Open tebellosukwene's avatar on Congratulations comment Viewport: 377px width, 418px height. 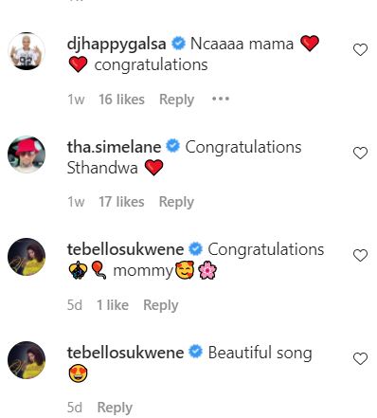[27, 257]
